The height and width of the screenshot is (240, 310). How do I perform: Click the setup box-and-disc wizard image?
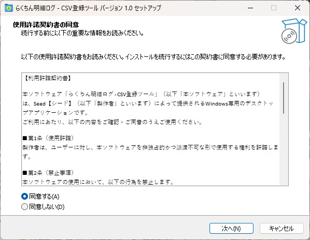click(x=294, y=31)
